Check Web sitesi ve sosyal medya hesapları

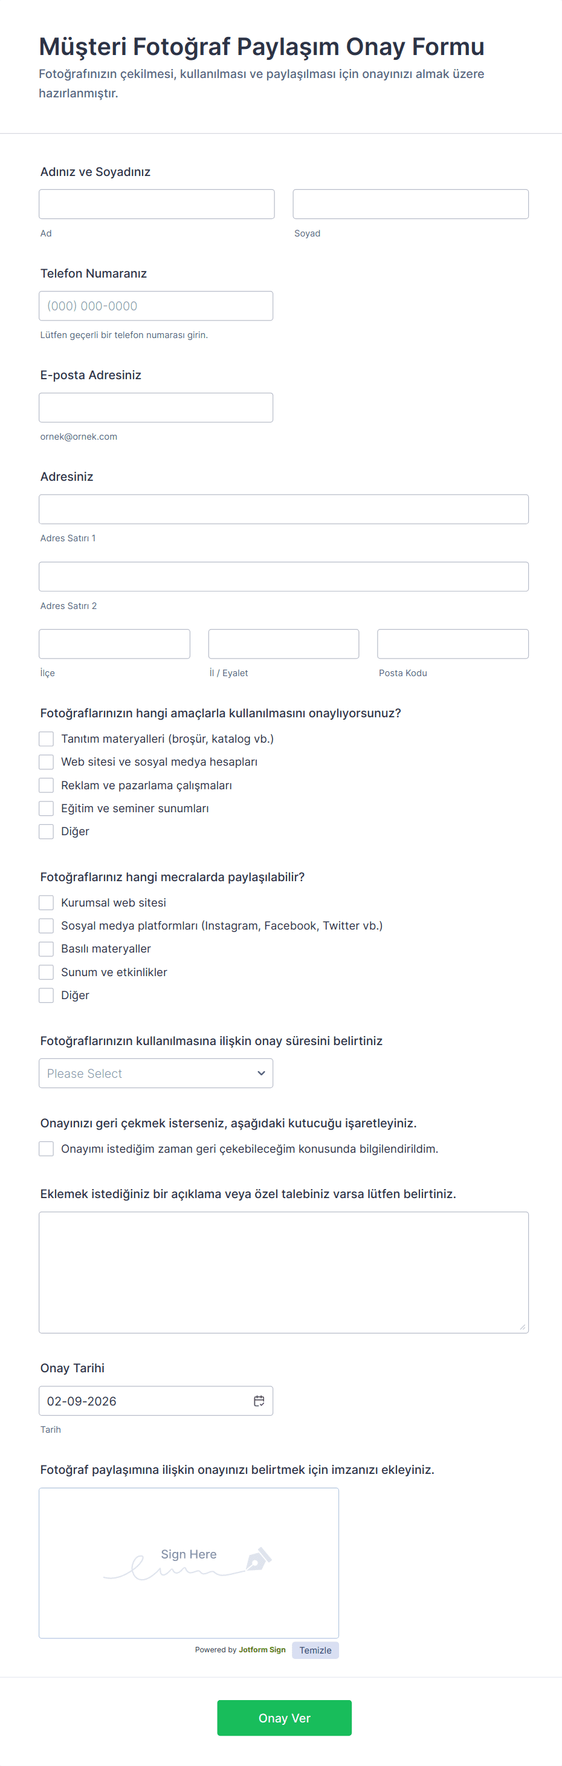[x=46, y=761]
